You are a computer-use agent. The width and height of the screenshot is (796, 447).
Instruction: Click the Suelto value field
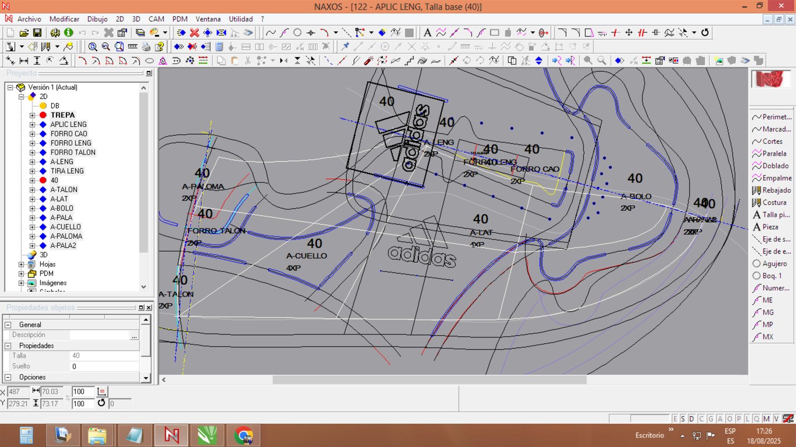[104, 366]
